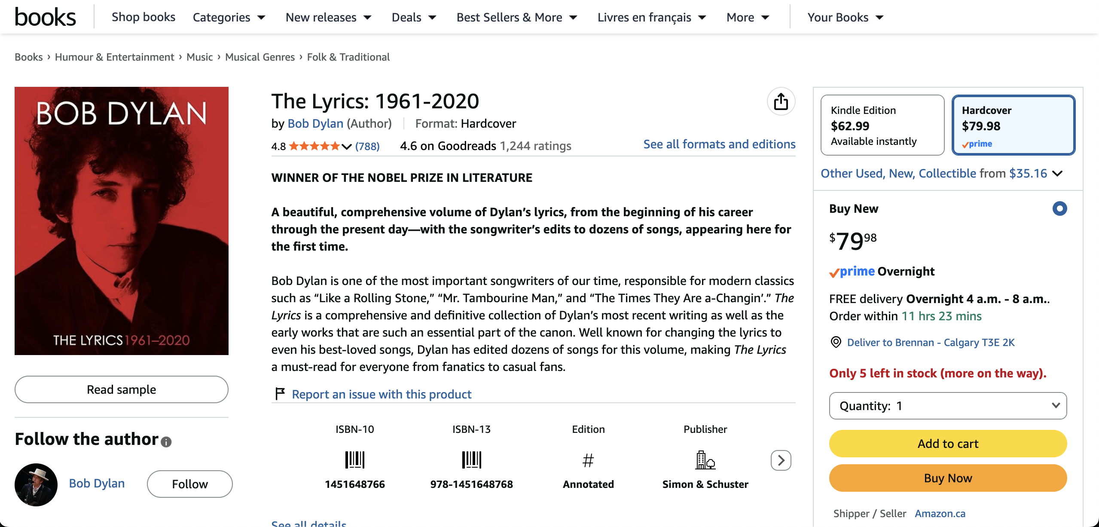
Task: Click Bob Dylan name in Follow the author
Action: click(x=97, y=484)
